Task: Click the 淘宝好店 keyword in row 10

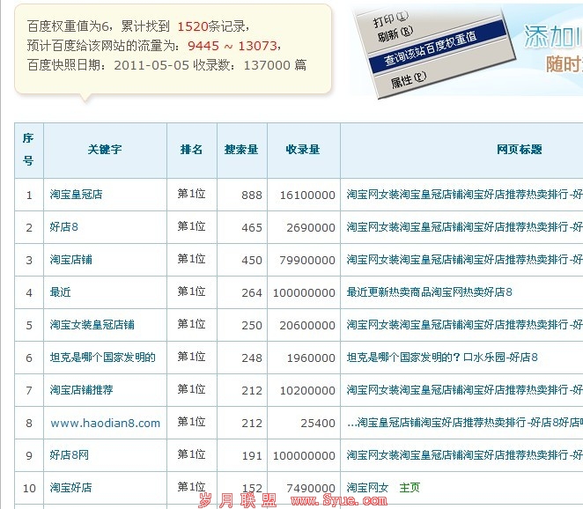Action: pyautogui.click(x=70, y=487)
